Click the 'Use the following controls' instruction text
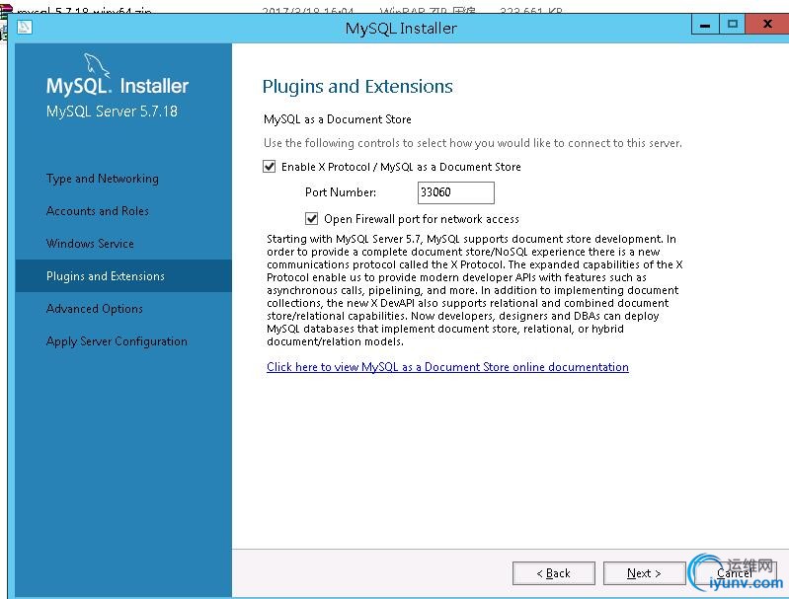The height and width of the screenshot is (599, 789). [x=472, y=143]
